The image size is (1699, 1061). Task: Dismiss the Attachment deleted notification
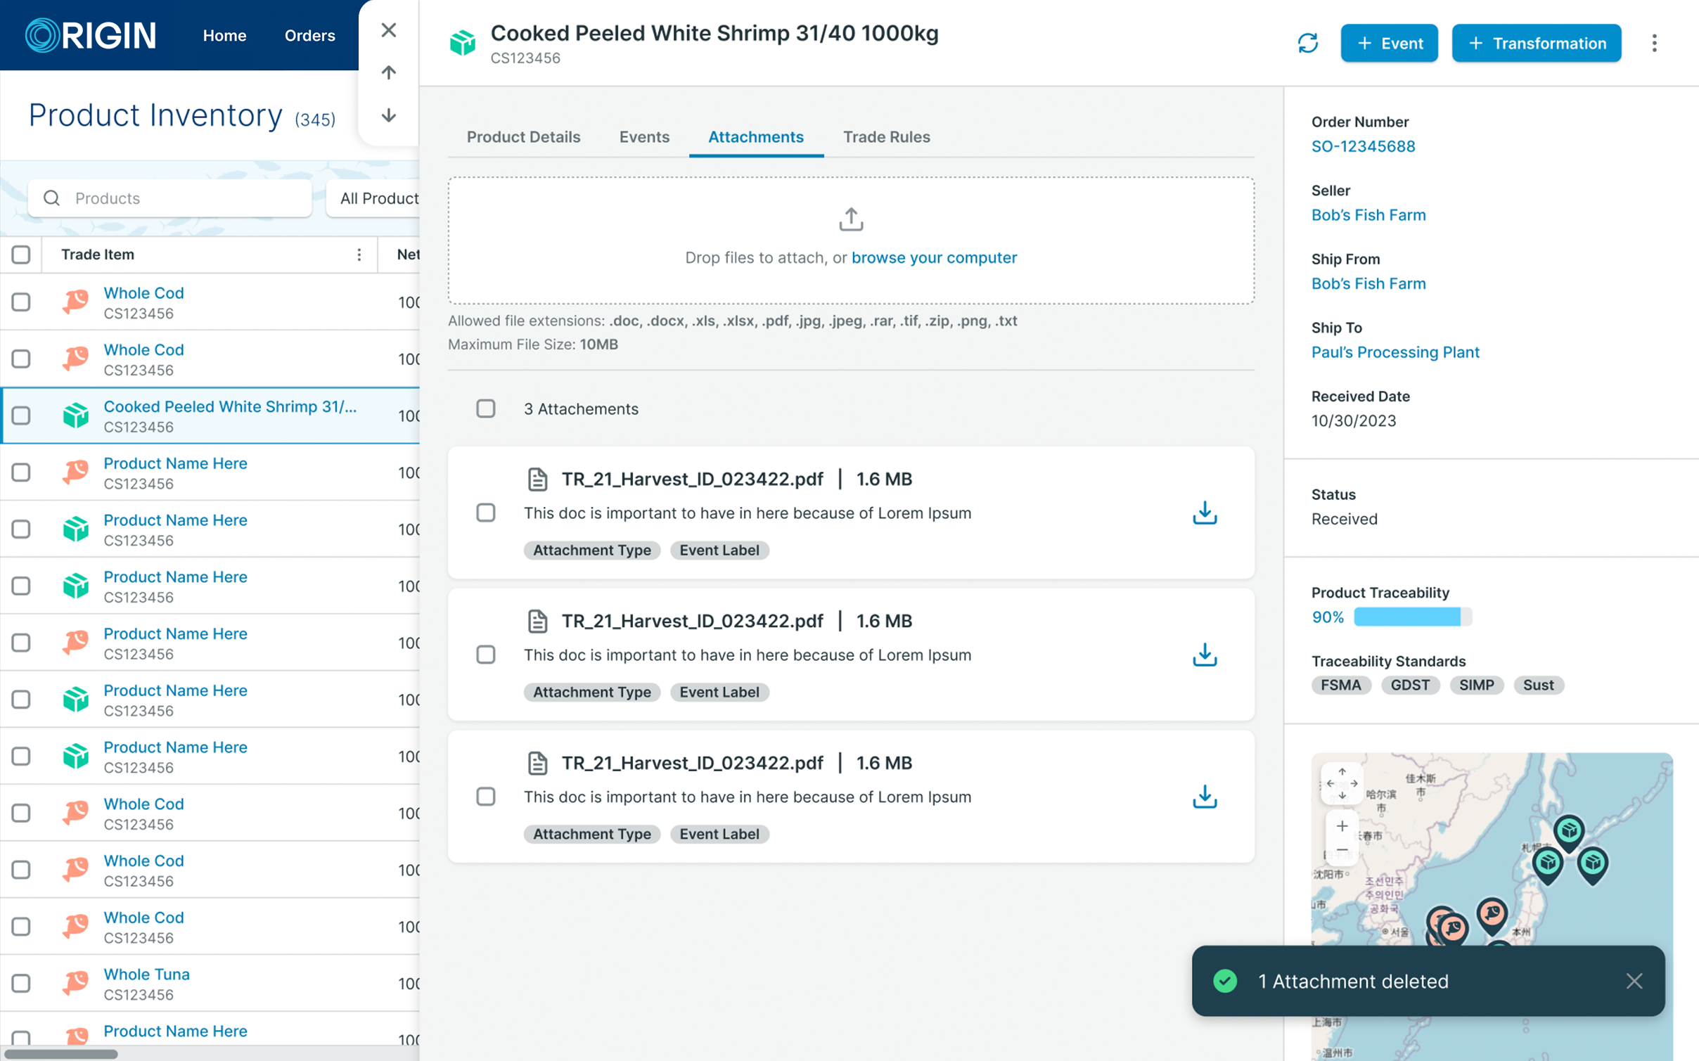(1634, 981)
